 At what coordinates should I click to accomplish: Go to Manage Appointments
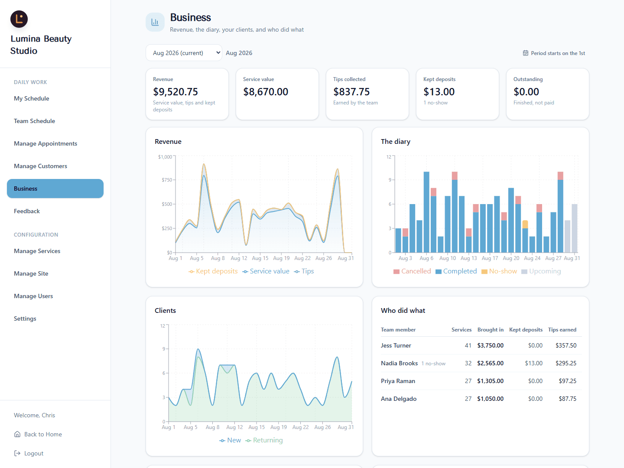click(x=55, y=143)
